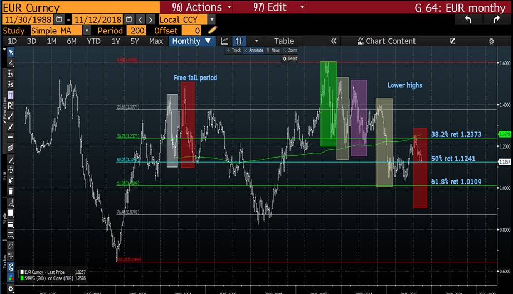Viewport: 513px width, 294px height.
Task: Select the parallel channel tool
Action: (11, 148)
